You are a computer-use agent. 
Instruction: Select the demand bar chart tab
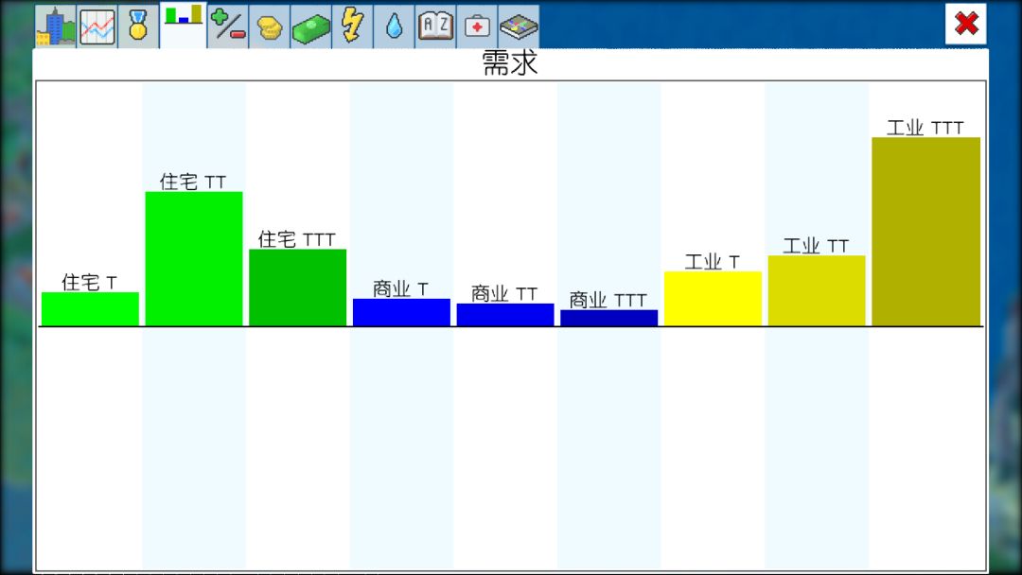(x=184, y=26)
